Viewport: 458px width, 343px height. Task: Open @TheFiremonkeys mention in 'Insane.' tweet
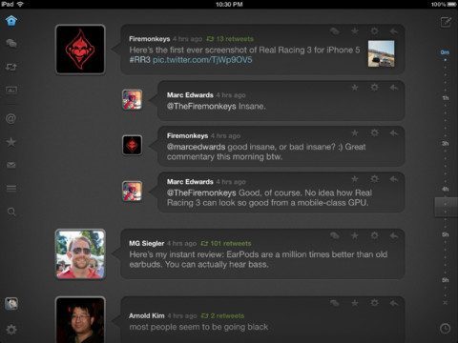point(201,106)
